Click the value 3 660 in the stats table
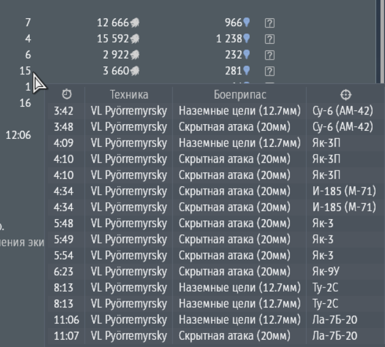 (116, 71)
